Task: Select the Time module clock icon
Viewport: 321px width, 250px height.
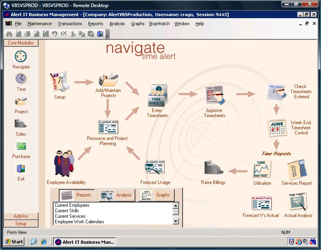Action: pos(21,79)
